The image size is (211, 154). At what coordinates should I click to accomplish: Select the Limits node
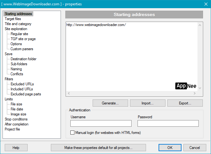(x=8, y=99)
